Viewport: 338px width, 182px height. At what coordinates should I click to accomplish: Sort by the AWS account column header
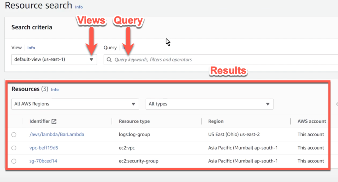(x=312, y=121)
